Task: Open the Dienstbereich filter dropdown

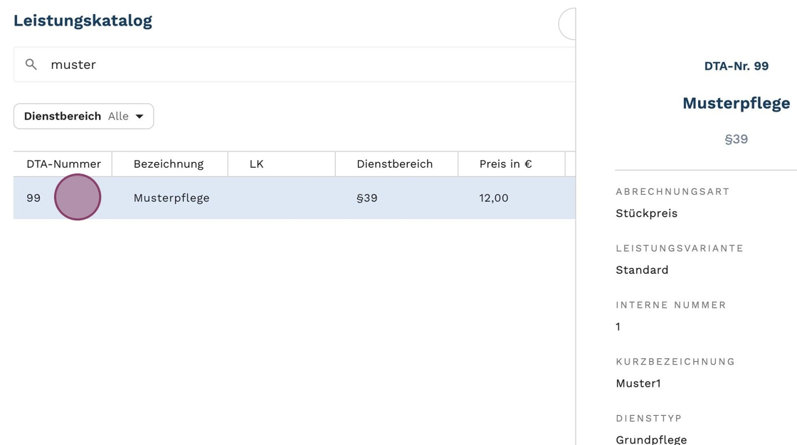Action: 83,117
